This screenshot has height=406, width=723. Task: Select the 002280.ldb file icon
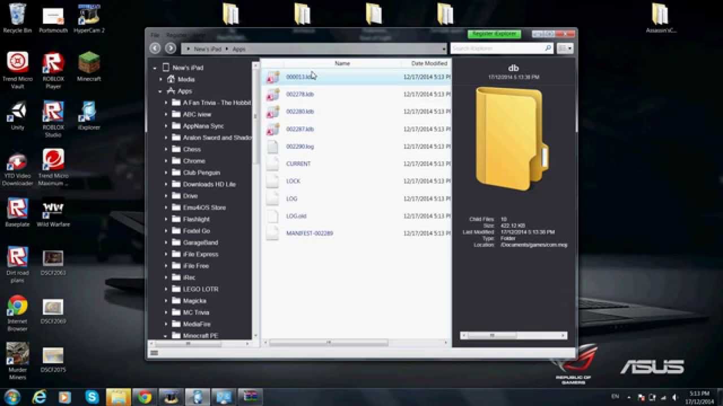click(x=273, y=112)
